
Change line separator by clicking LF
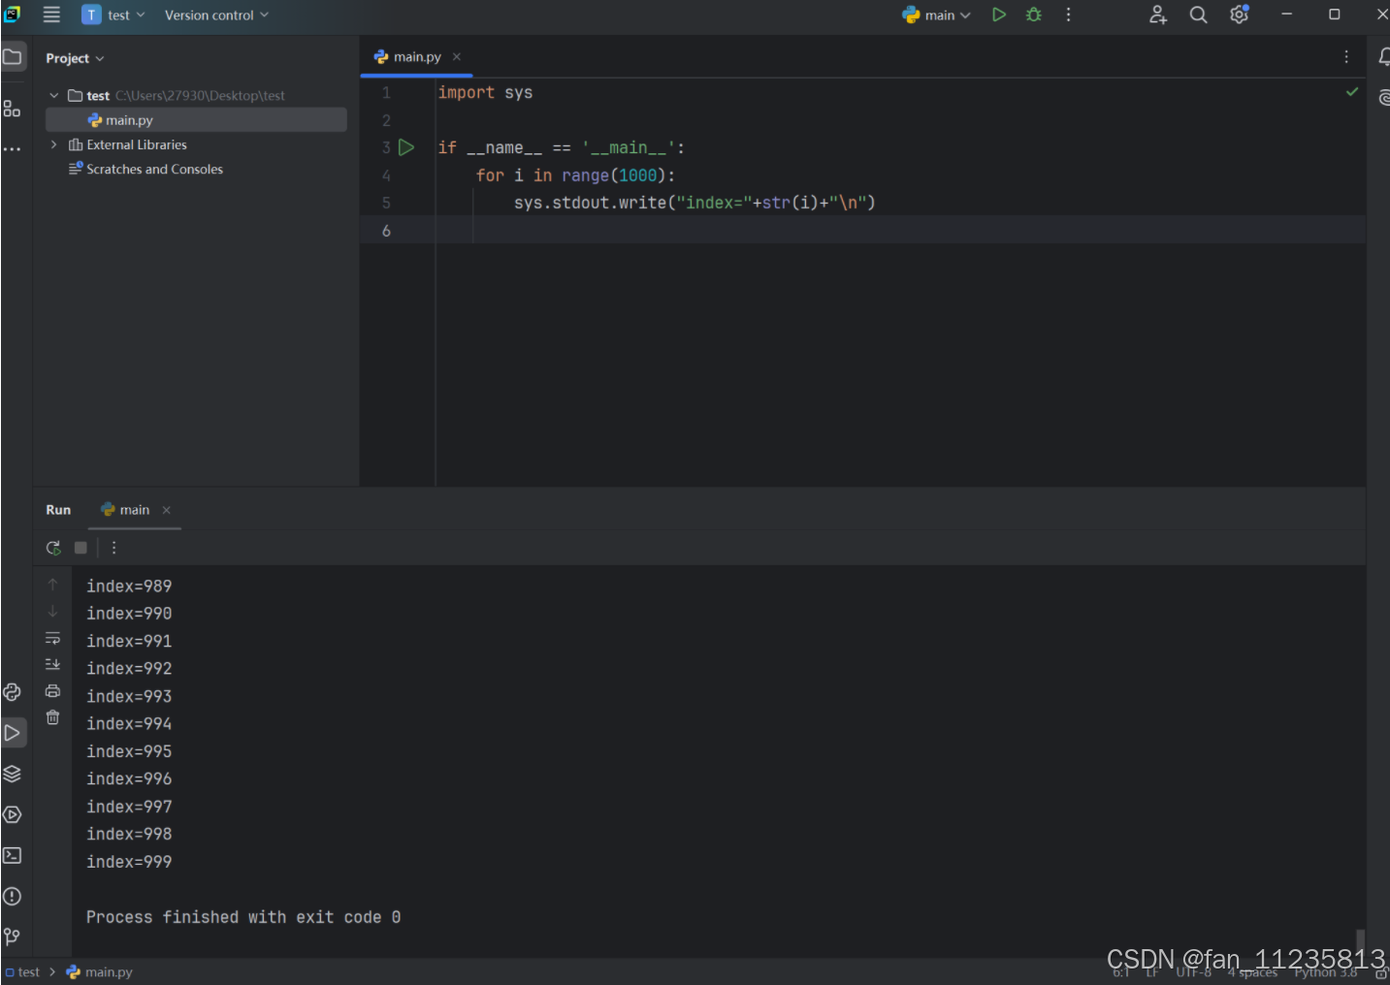(1152, 972)
